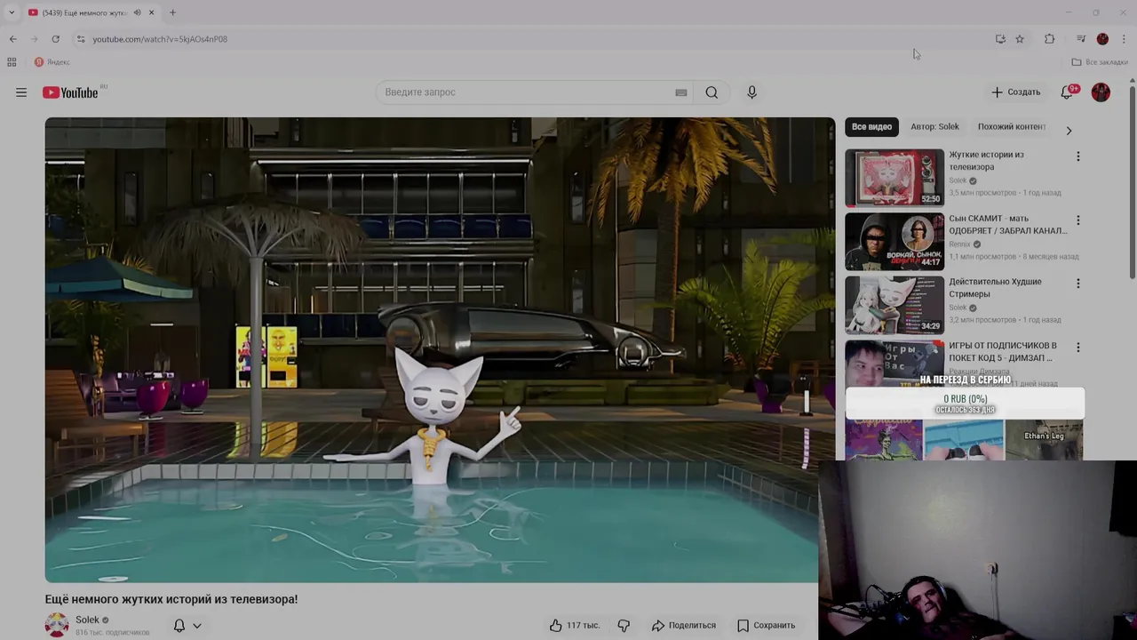Bookmark this page with star icon
Screen dimensions: 1137x640
point(1020,39)
